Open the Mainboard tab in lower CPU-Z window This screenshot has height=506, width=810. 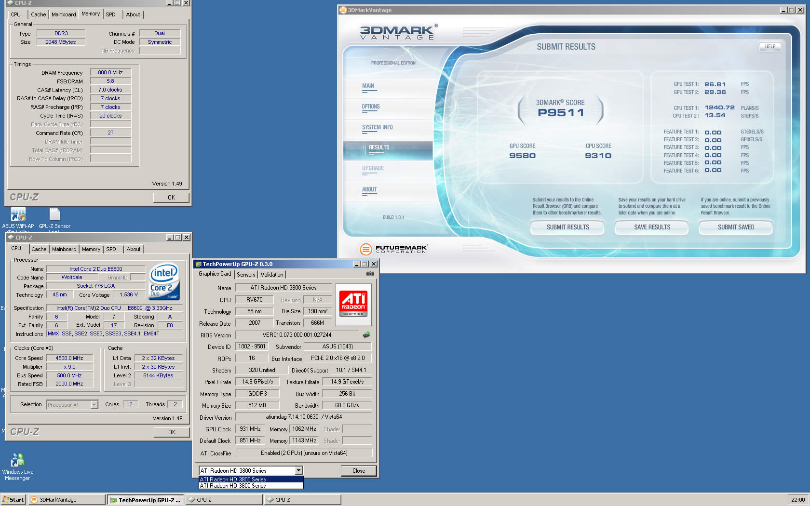(64, 249)
